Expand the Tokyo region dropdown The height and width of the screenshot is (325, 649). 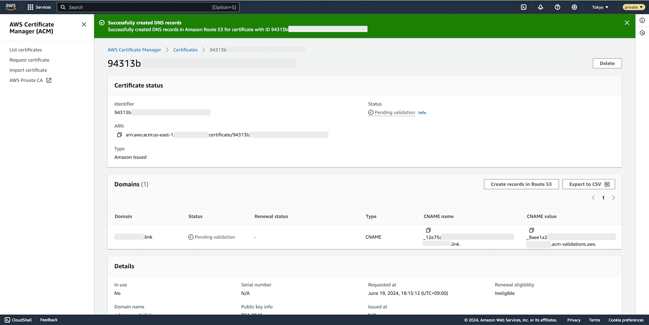pos(600,7)
